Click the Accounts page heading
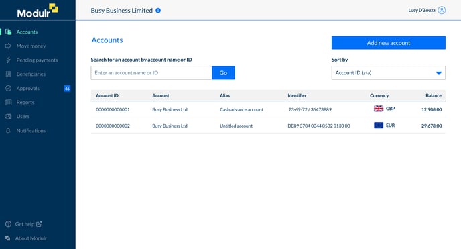 107,40
